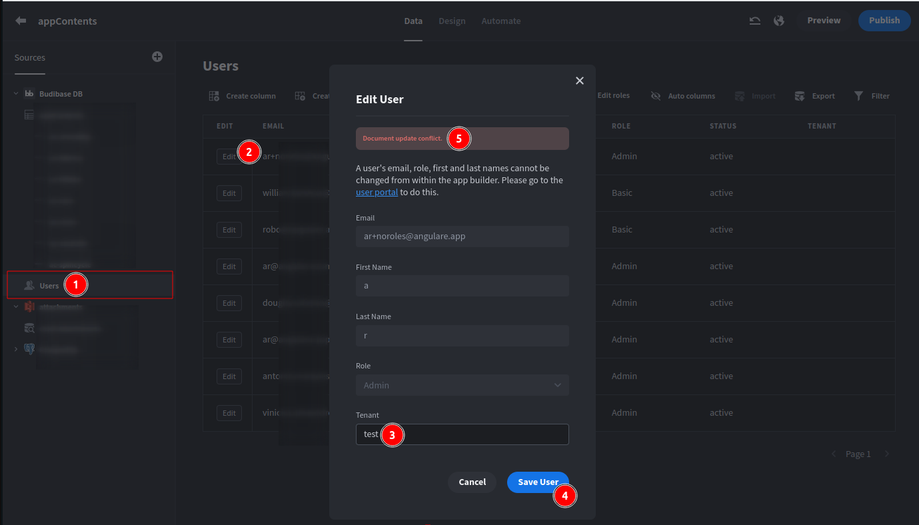Switch to the Automate tab
Screen dimensions: 919x525
[500, 21]
